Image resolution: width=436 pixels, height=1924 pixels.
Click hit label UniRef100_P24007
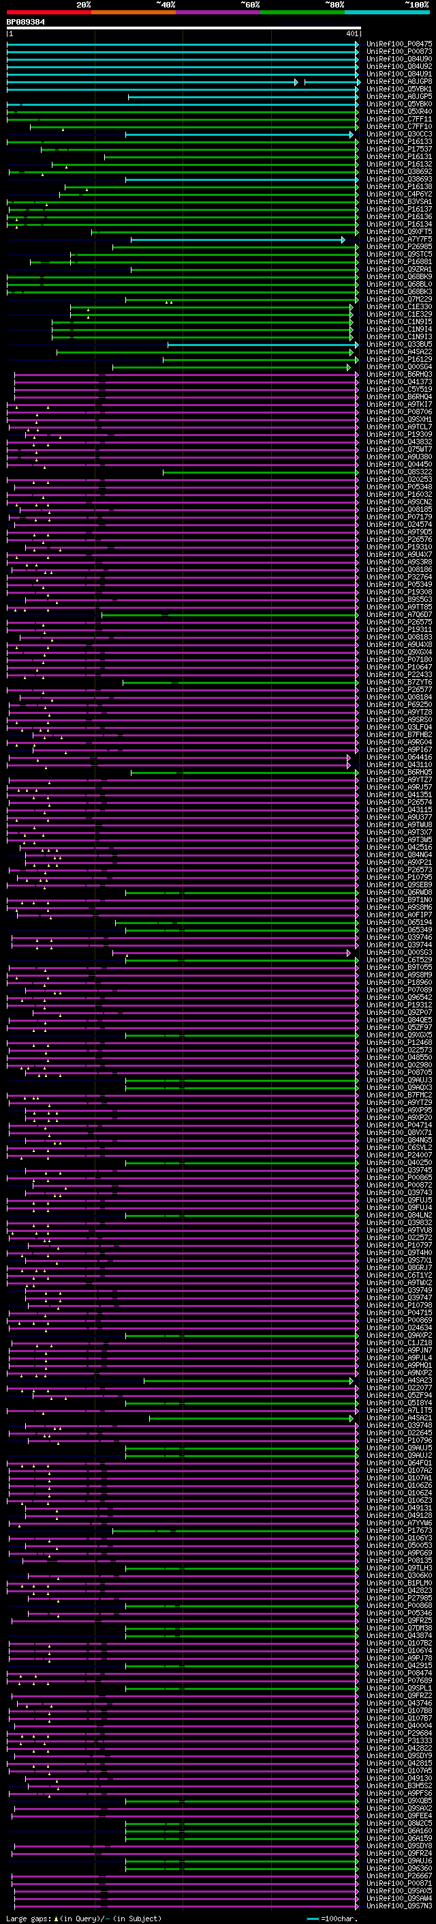[399, 1155]
